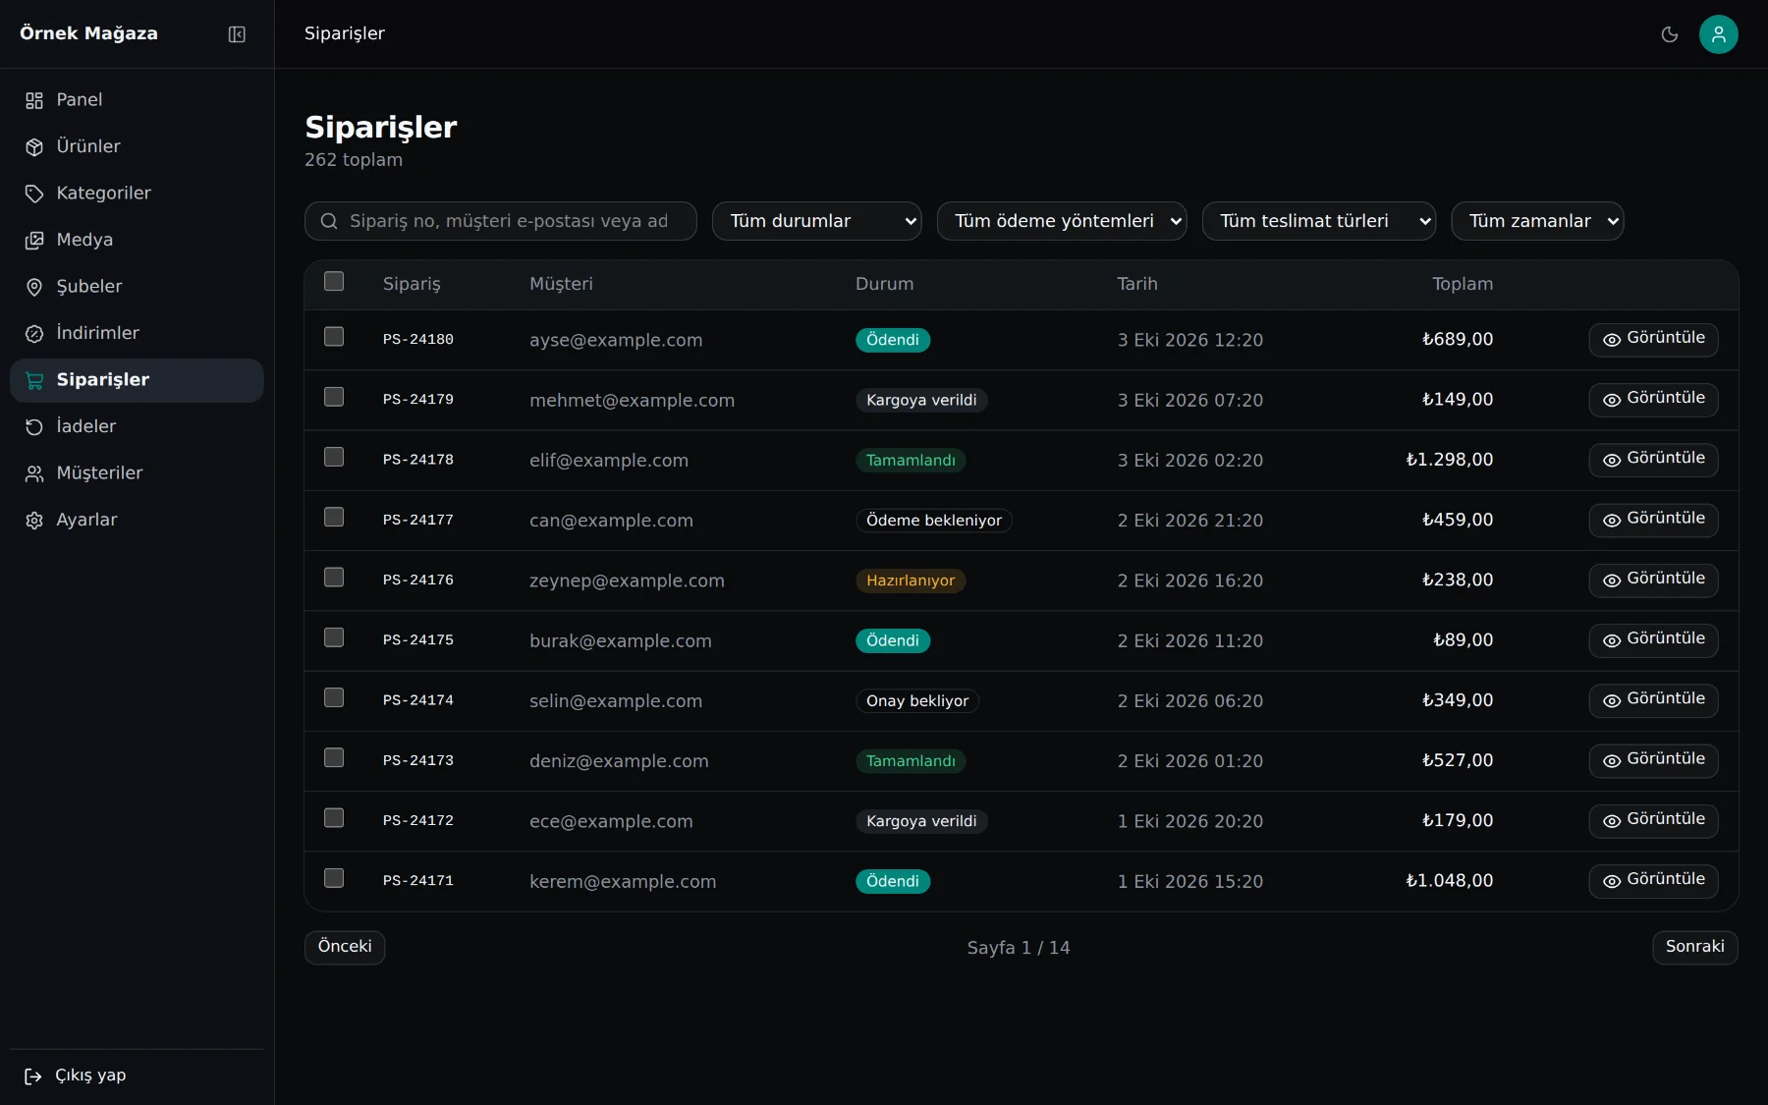
Task: Click the Müşteriler people icon
Action: coord(34,473)
